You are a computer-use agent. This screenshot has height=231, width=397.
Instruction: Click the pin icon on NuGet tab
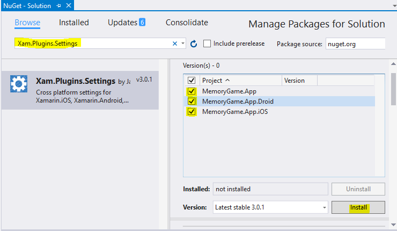coord(58,5)
